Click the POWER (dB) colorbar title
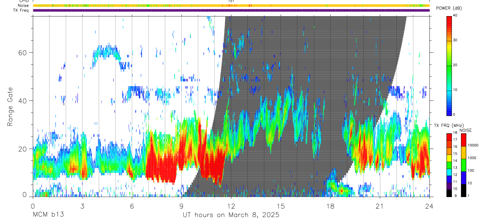This screenshot has width=483, height=223. point(449,8)
